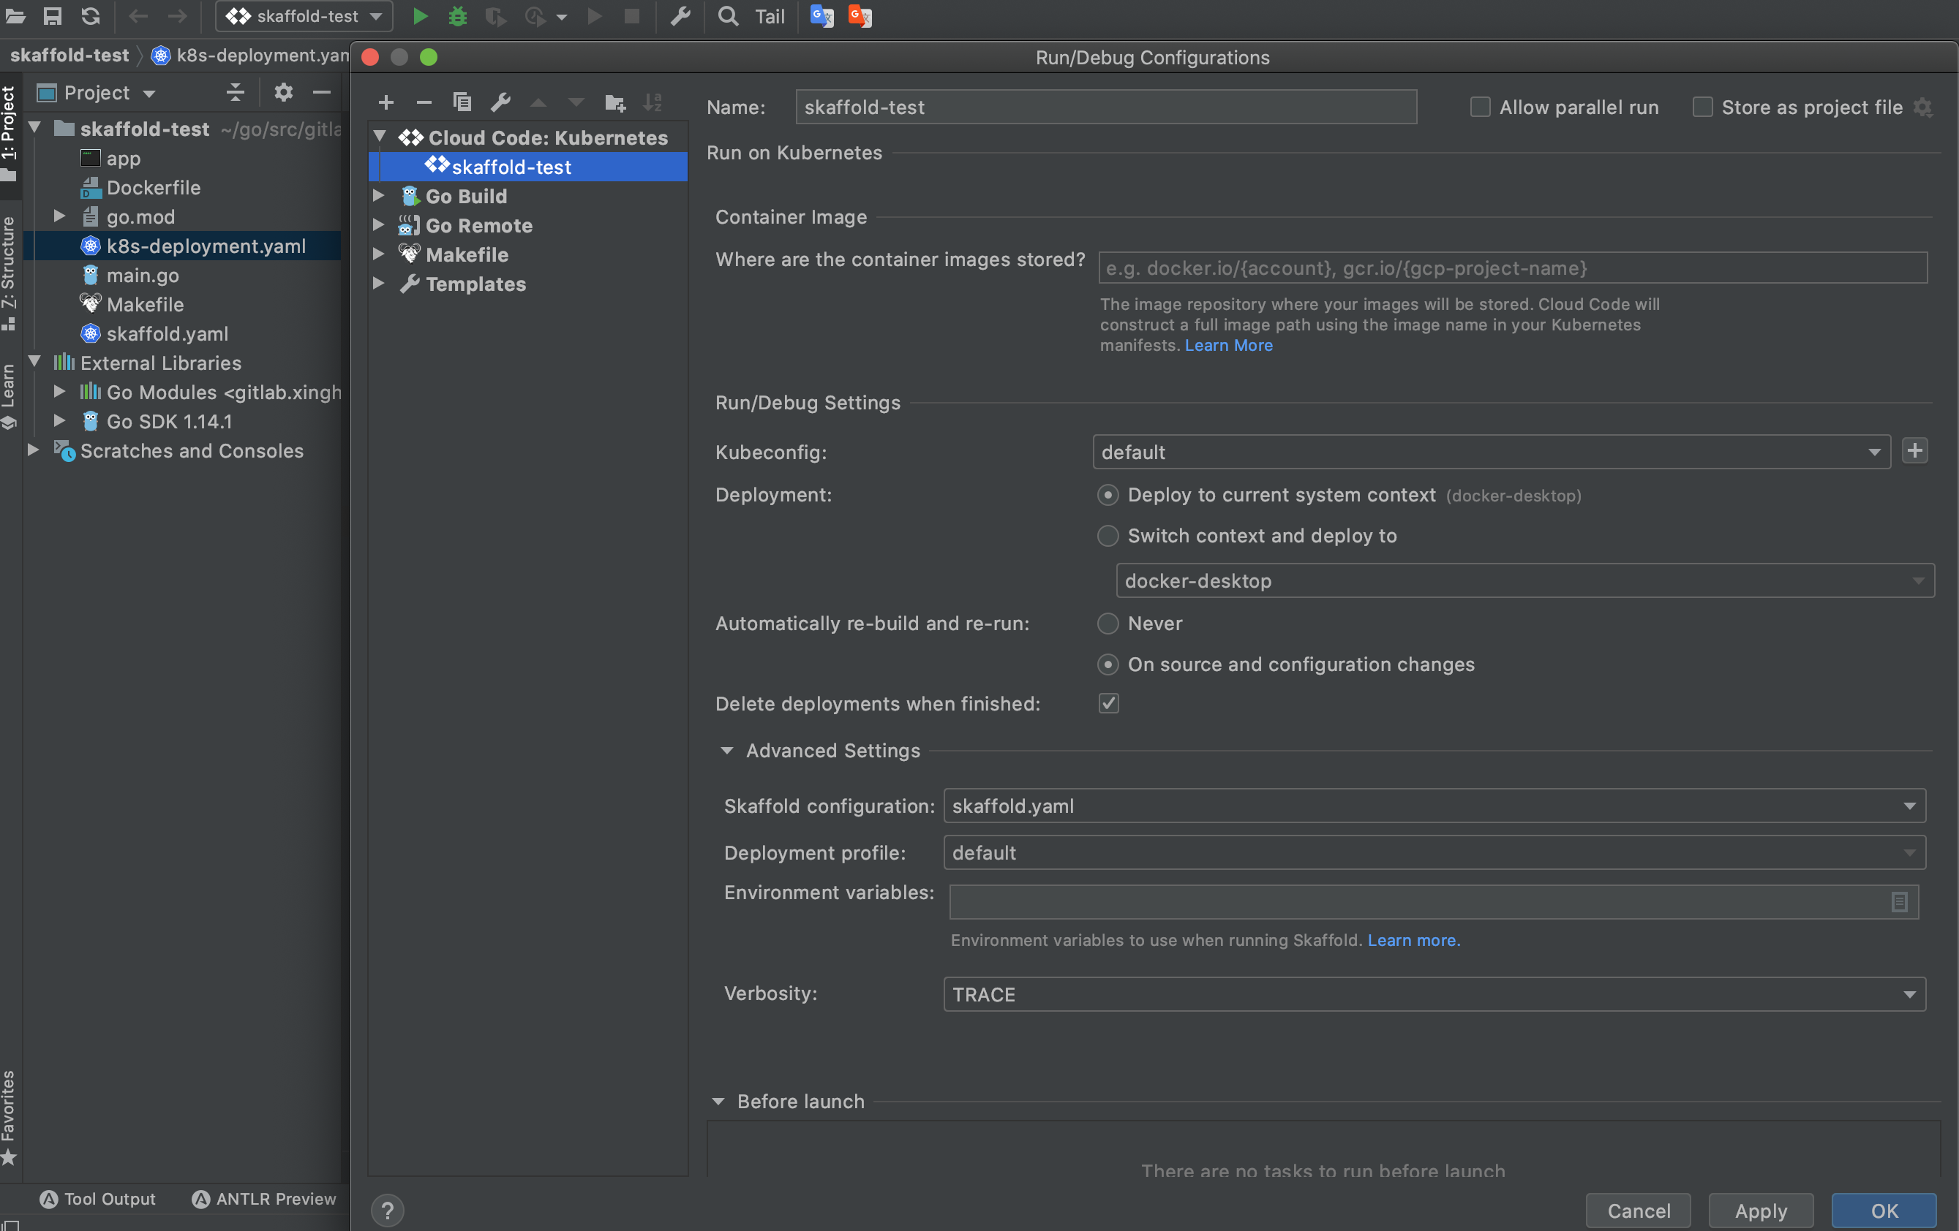Add a new run configuration with the plus icon
Image resolution: width=1959 pixels, height=1231 pixels.
click(x=386, y=102)
